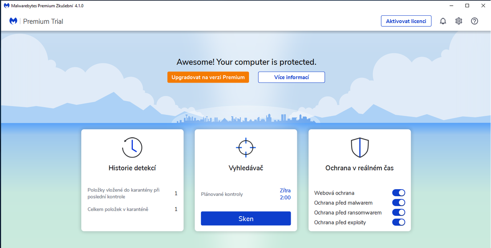Click the Ochrana před ransomwarem label
491x248 pixels.
click(348, 213)
